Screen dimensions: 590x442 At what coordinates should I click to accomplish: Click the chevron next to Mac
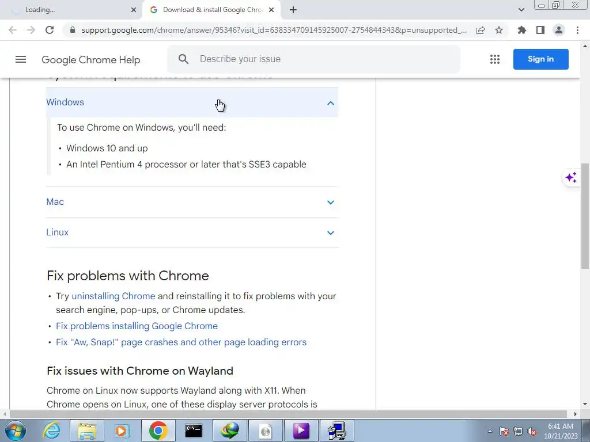[x=330, y=202]
